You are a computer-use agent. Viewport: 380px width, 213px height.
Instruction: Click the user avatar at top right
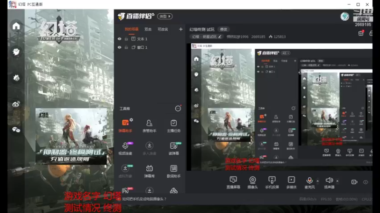coord(344,17)
